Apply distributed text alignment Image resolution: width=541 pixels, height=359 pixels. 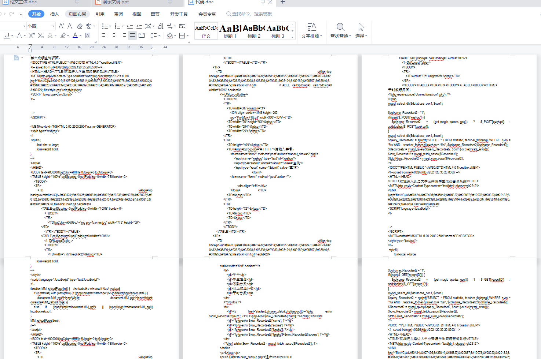point(142,35)
